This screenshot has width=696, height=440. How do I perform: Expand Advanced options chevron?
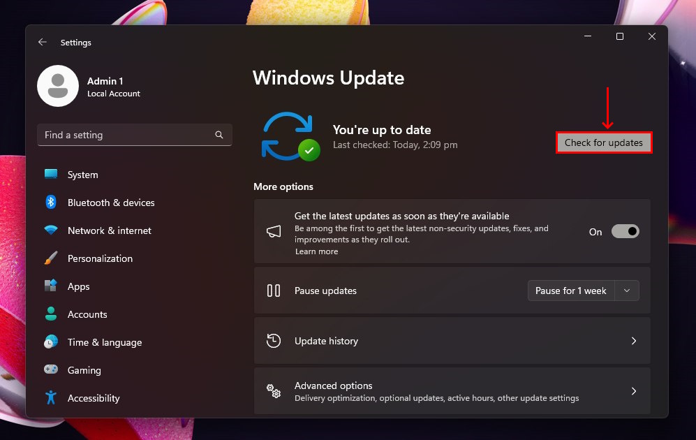coord(634,391)
